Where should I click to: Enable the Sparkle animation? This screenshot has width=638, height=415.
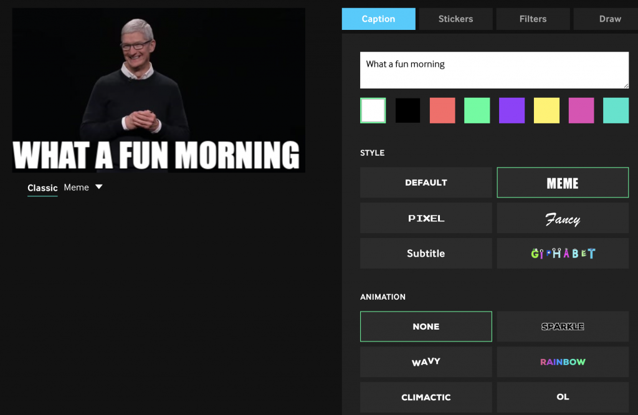(x=563, y=327)
